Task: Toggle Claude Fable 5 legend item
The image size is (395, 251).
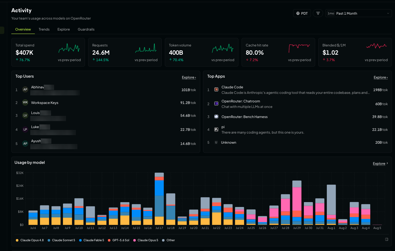Action: [91, 240]
